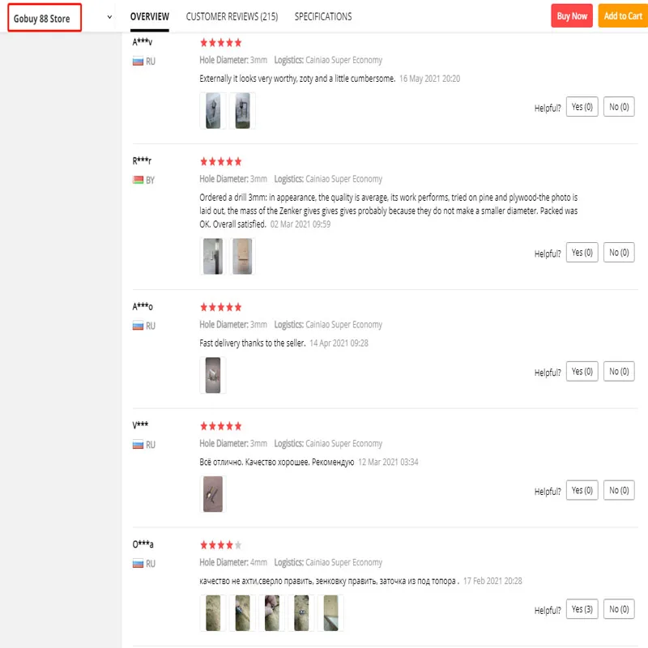Click No (0) on R***r's review
648x648 pixels.
(x=619, y=253)
